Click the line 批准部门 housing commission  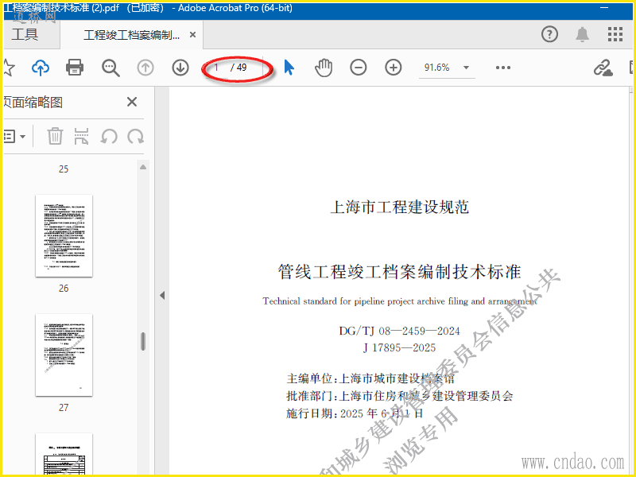400,396
